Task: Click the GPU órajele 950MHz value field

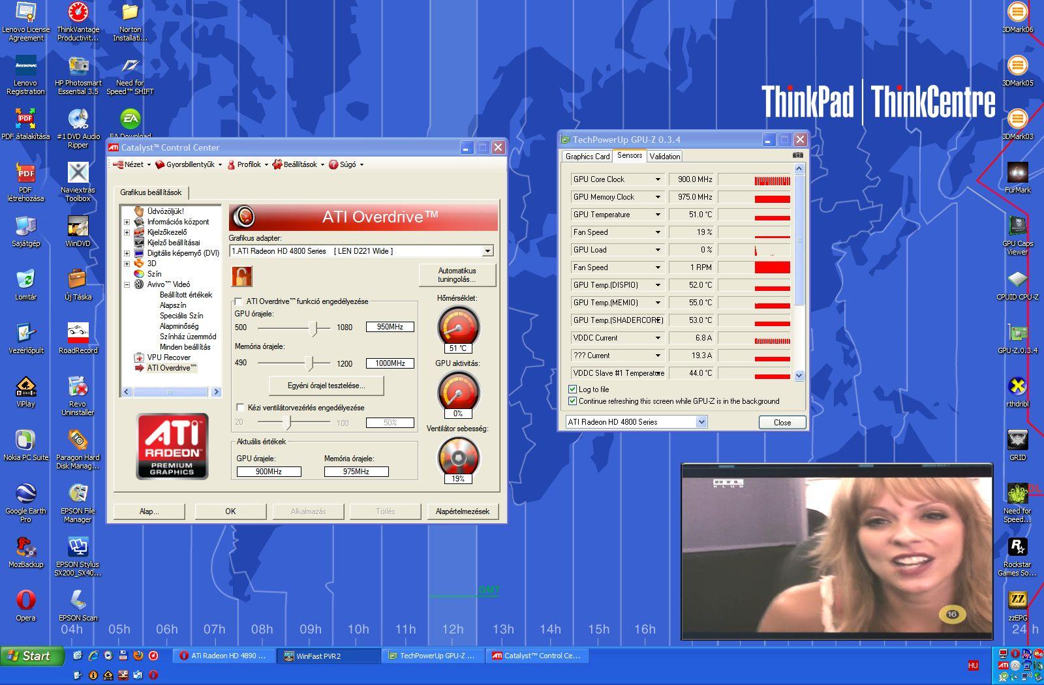Action: (x=390, y=327)
